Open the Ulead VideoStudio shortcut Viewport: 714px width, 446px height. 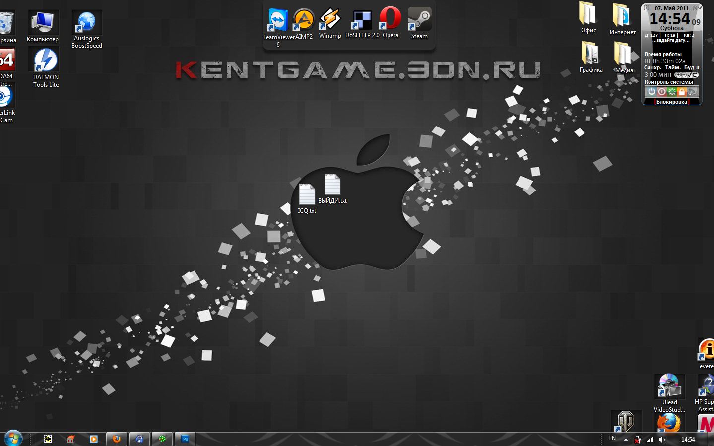[669, 393]
